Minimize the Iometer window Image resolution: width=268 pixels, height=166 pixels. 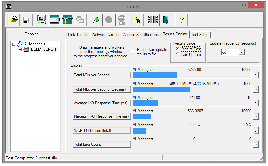(x=235, y=6)
